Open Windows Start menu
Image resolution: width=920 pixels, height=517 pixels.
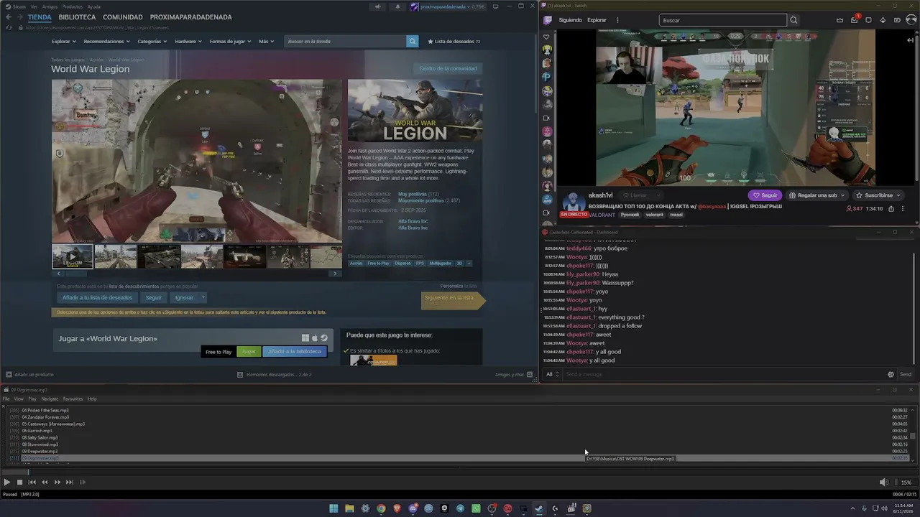[333, 508]
